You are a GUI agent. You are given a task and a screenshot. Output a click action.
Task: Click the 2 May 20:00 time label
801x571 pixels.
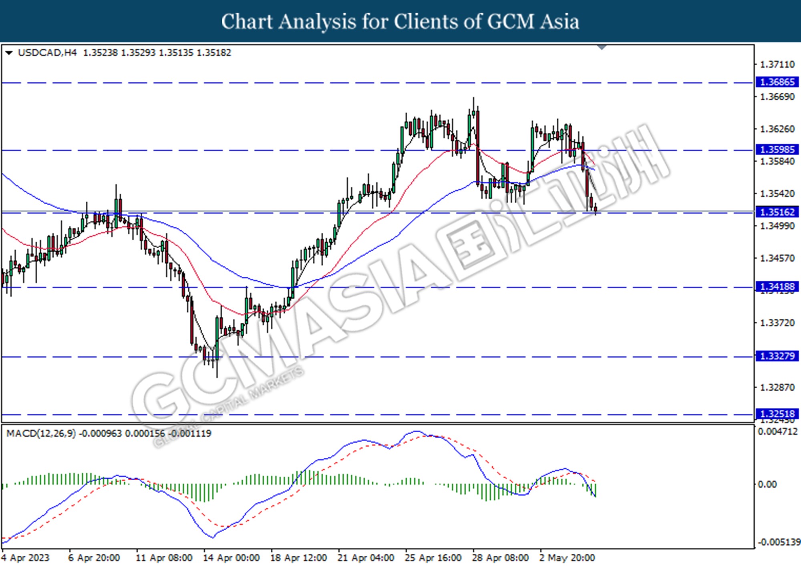(x=567, y=558)
